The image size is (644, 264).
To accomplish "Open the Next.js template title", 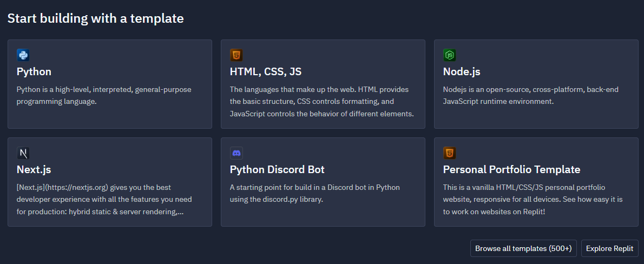I will point(34,169).
